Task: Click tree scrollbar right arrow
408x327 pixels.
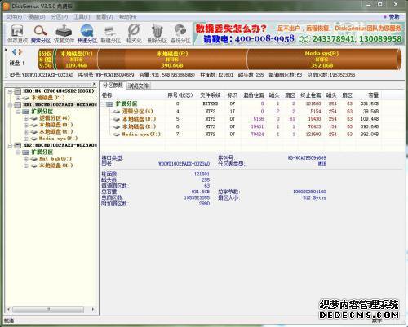Action: (x=93, y=309)
